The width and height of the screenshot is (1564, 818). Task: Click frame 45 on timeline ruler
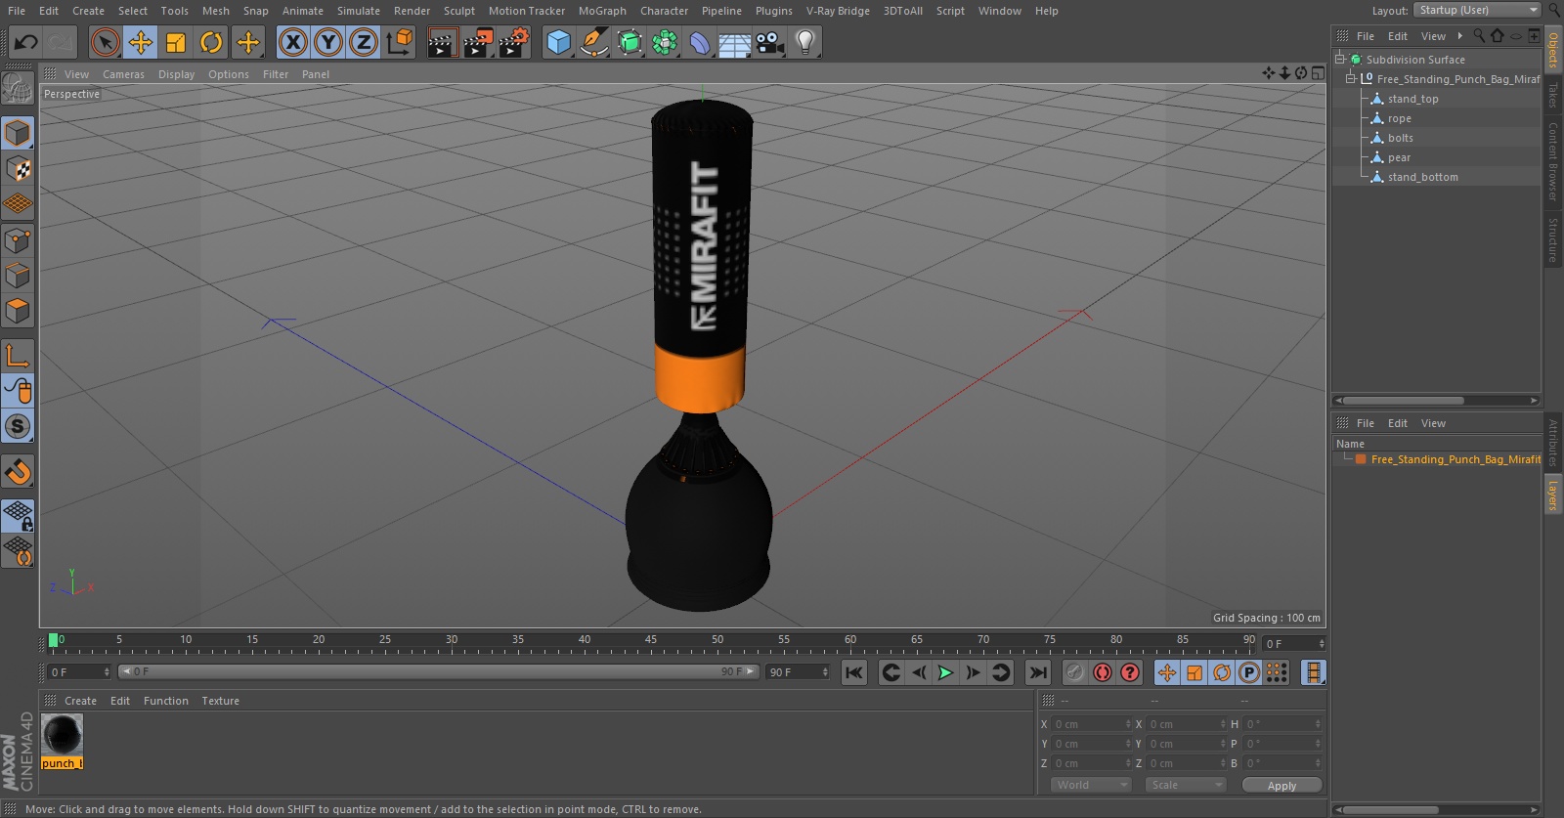(651, 641)
